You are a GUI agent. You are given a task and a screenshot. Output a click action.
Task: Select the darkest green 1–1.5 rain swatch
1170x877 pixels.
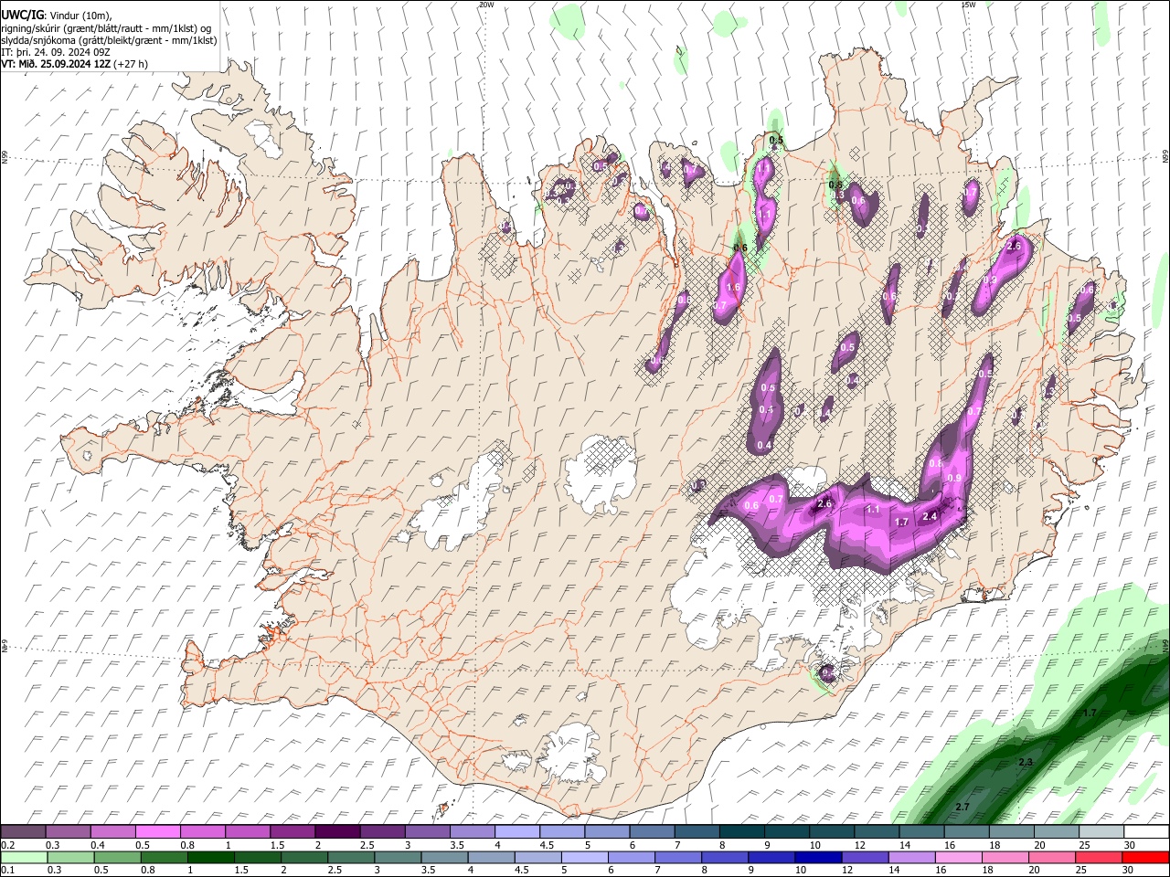(210, 857)
